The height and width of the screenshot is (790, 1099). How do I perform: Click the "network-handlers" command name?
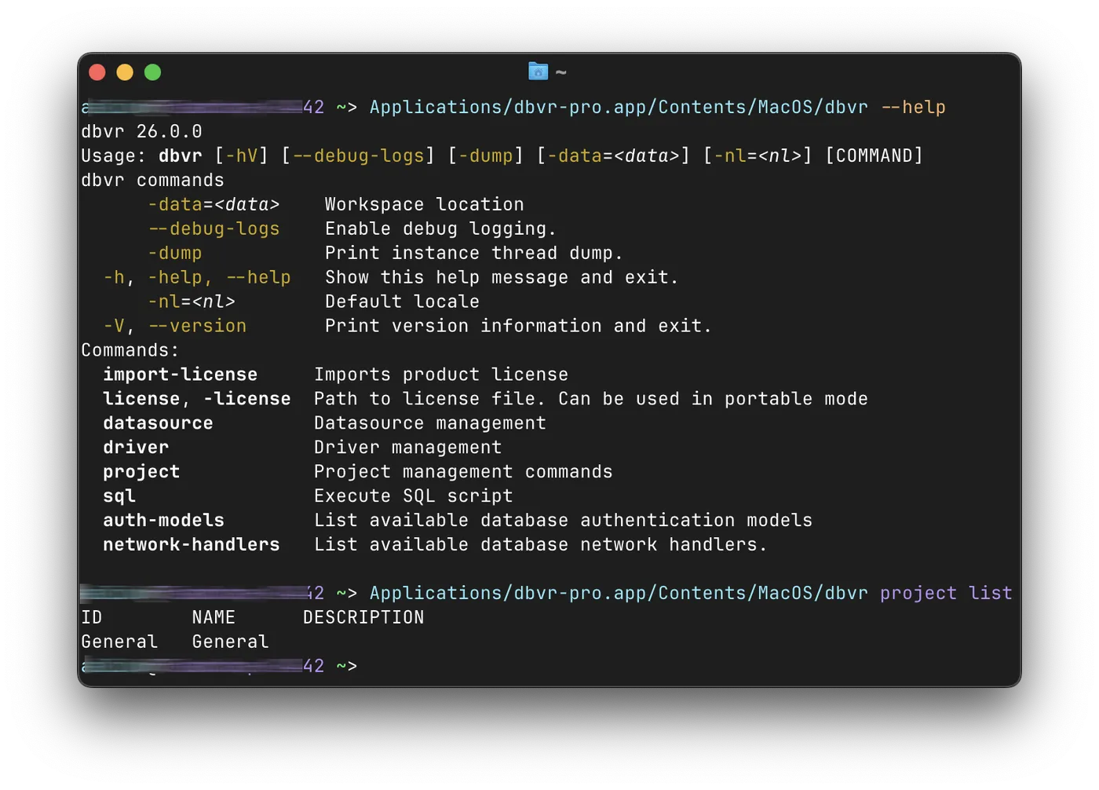click(191, 546)
